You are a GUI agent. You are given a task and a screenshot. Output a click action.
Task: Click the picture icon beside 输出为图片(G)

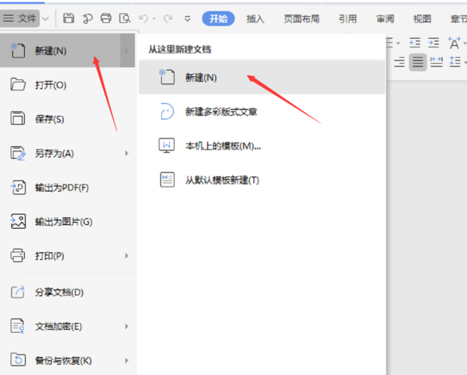click(x=18, y=221)
